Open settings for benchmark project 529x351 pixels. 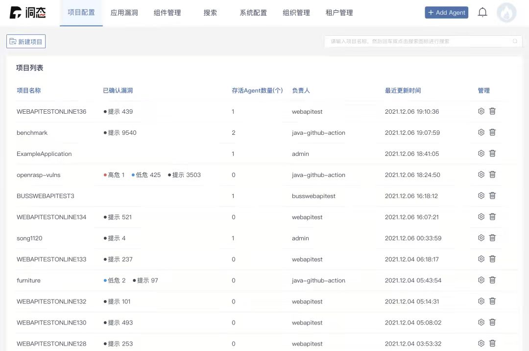point(481,132)
